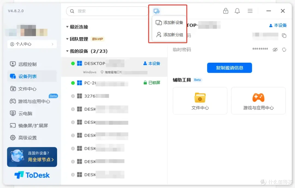Open 文件中心 from the sidebar
This screenshot has height=188, width=295.
pyautogui.click(x=32, y=89)
